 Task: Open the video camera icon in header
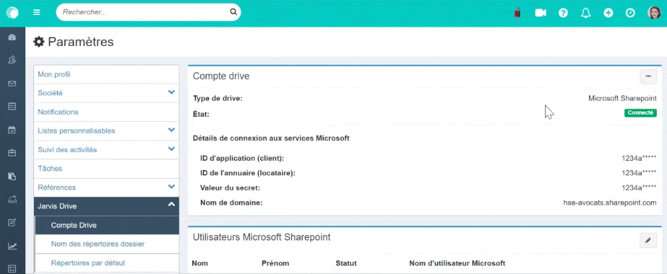point(540,13)
